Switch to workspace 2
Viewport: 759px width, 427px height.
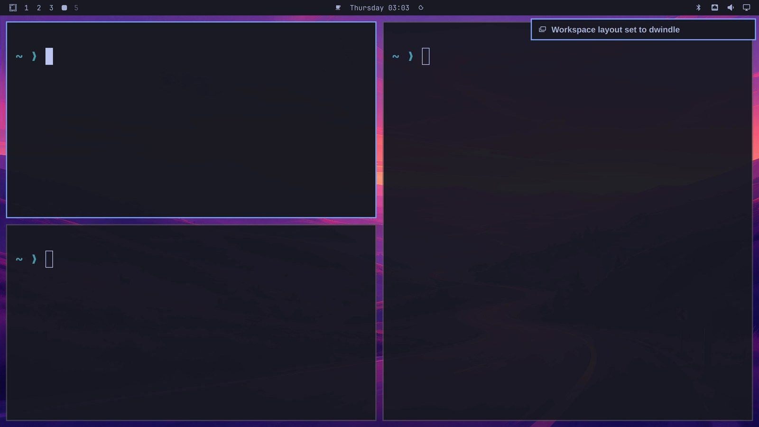pyautogui.click(x=39, y=8)
